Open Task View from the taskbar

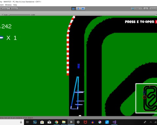tap(27, 122)
